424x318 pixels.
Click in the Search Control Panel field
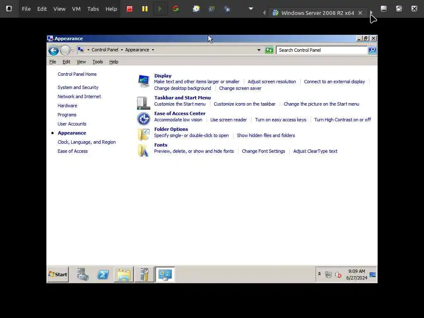pos(322,50)
